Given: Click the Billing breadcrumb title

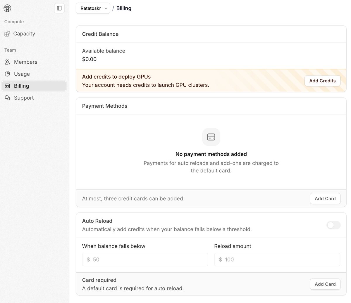Looking at the screenshot, I should [x=124, y=8].
